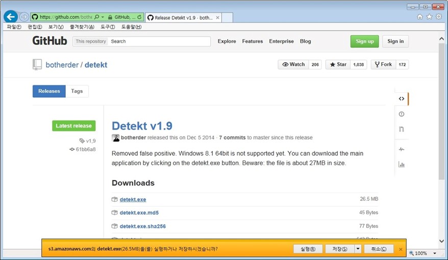
Task: Open the 즐겨찾기(A) menu
Action: (x=82, y=27)
